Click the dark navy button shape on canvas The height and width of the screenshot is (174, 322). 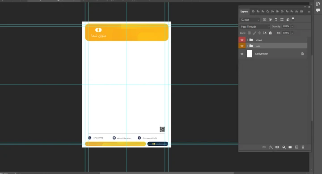(158, 144)
